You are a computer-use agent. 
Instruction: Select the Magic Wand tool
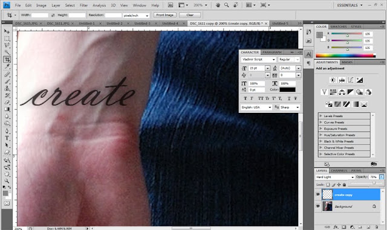[7, 53]
